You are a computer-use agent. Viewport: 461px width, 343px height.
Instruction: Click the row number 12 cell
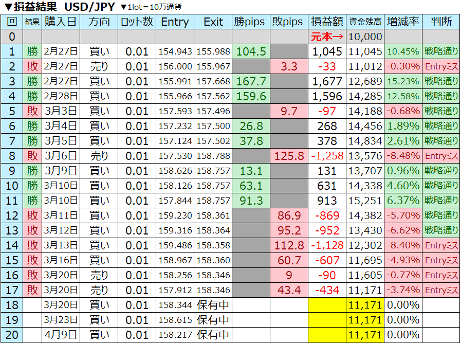point(12,215)
